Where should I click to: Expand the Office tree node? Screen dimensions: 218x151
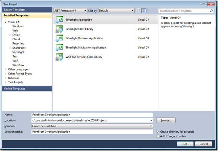tap(10, 35)
